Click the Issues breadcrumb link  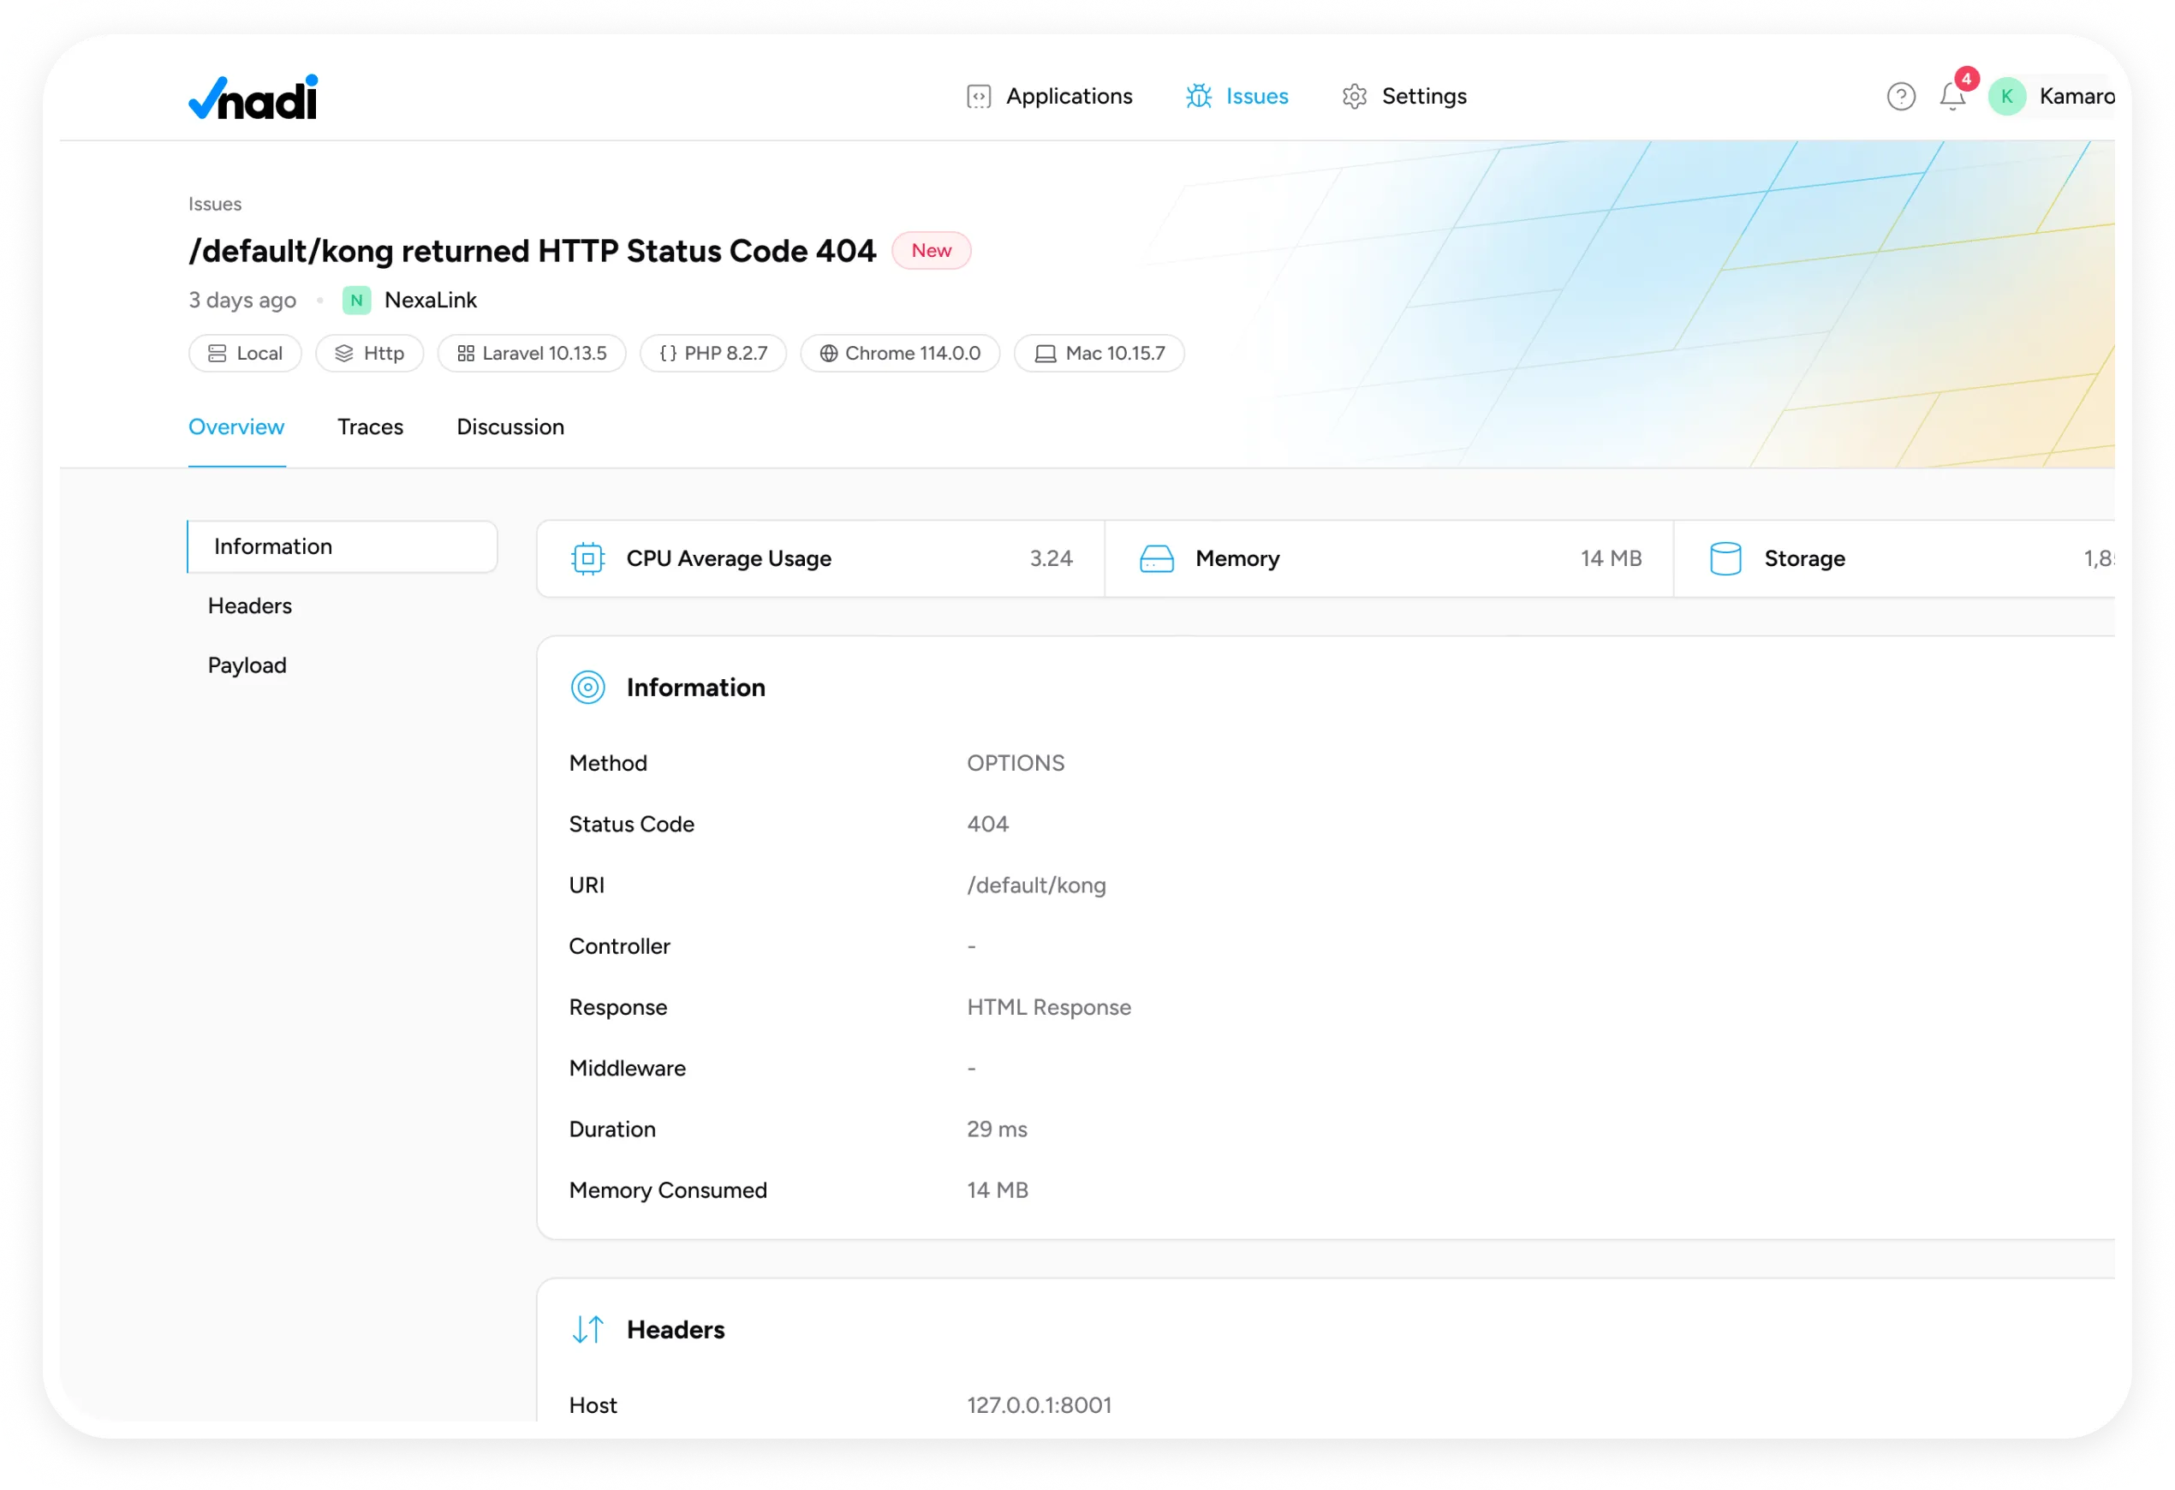pos(214,204)
